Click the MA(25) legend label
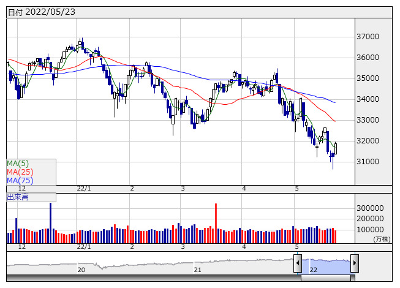Screen dimensions: 400x288 20,172
